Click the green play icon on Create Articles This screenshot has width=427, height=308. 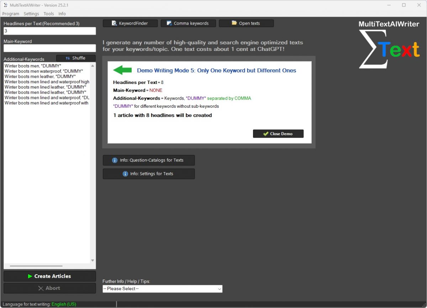pos(30,276)
